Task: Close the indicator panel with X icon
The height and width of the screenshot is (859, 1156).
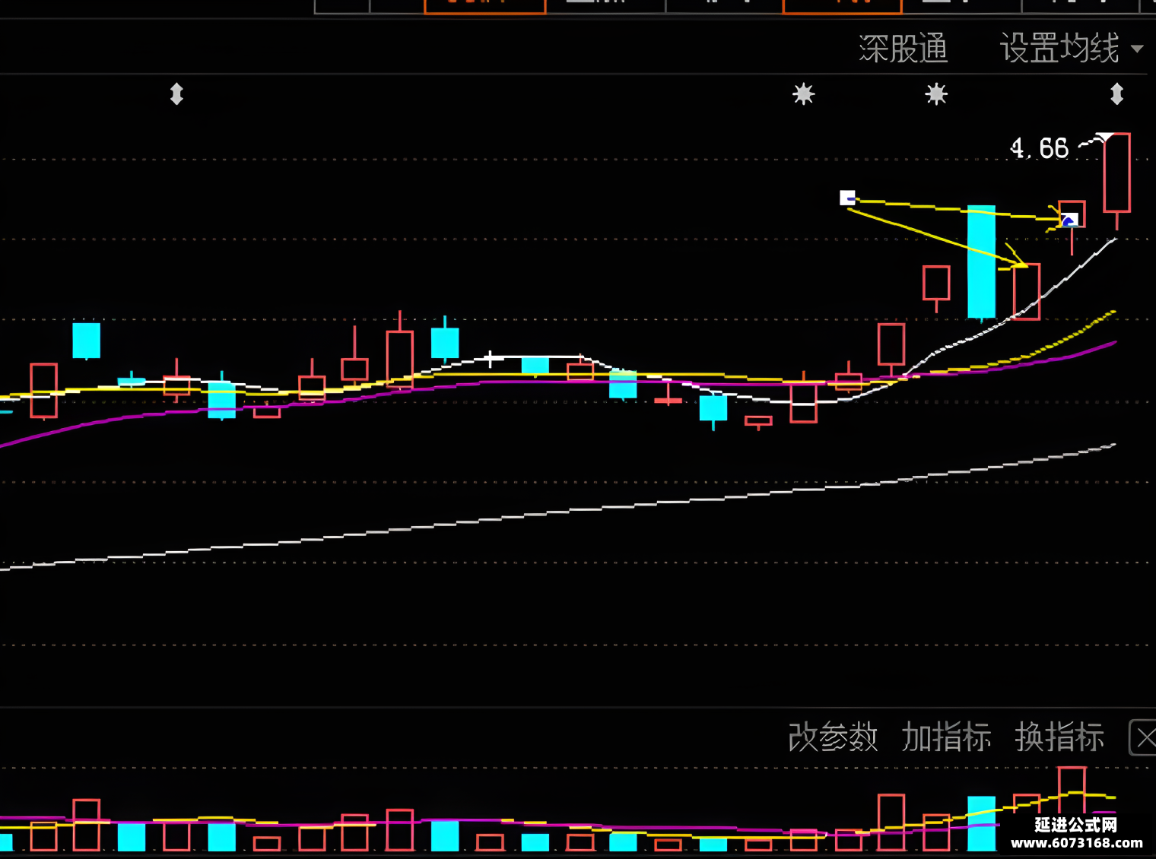Action: (x=1145, y=738)
